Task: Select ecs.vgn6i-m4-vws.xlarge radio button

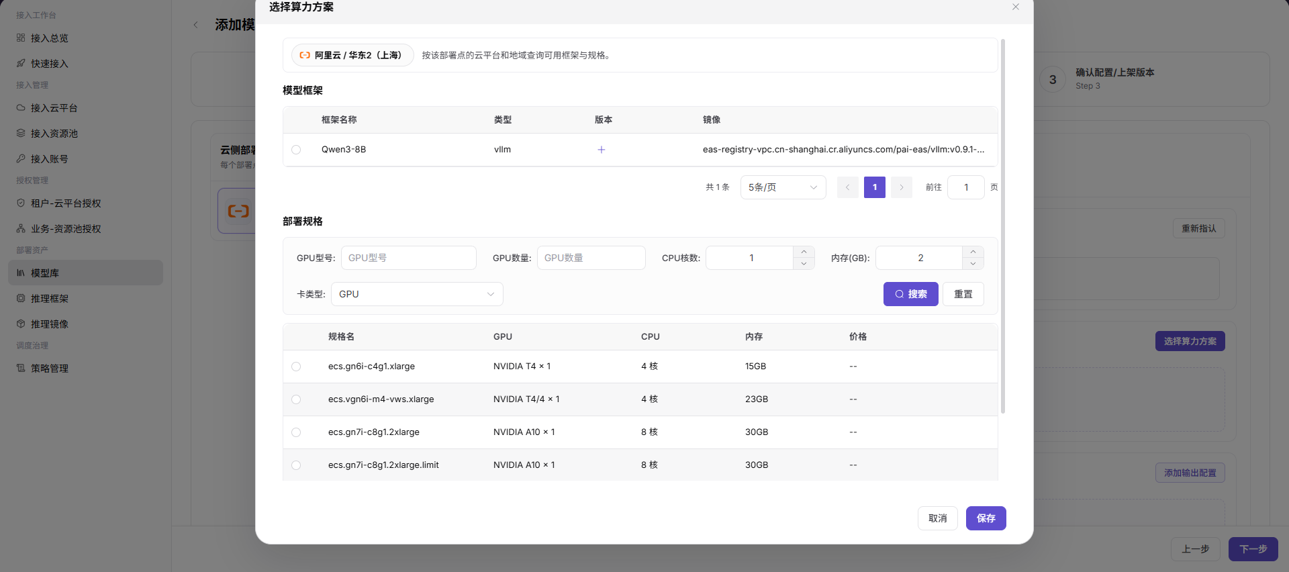Action: 296,399
